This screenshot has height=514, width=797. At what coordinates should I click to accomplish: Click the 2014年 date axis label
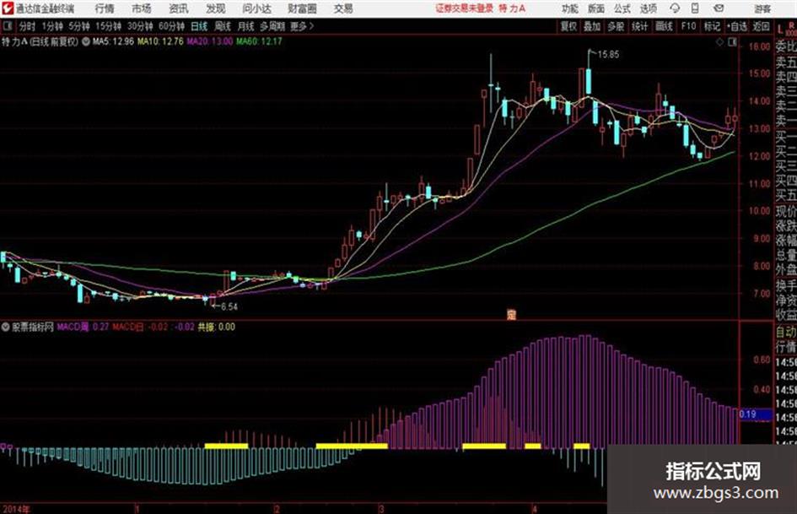point(16,508)
